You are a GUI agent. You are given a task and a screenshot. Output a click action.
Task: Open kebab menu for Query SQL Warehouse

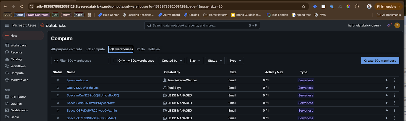tap(395, 88)
